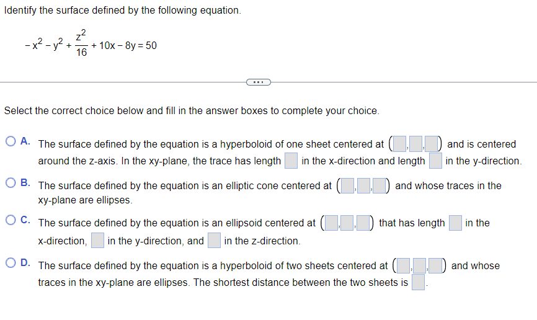Click second center coordinate box in option A

pyautogui.click(x=415, y=144)
